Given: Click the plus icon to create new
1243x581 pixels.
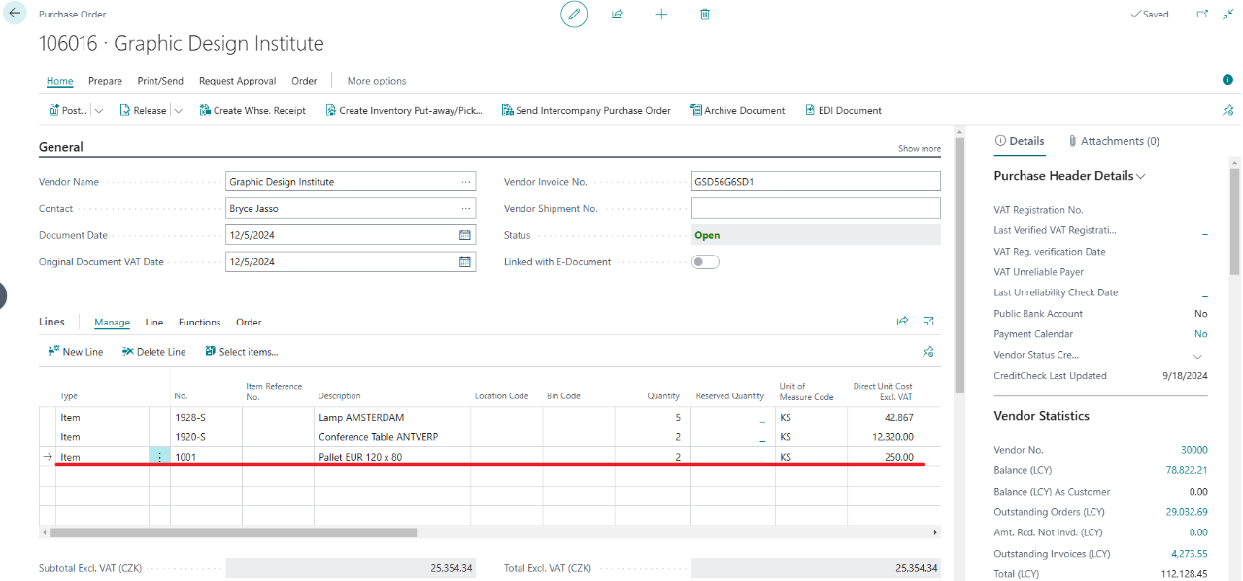Looking at the screenshot, I should [x=661, y=15].
